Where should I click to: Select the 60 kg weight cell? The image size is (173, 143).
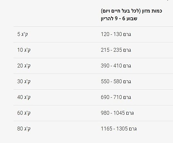point(24,113)
